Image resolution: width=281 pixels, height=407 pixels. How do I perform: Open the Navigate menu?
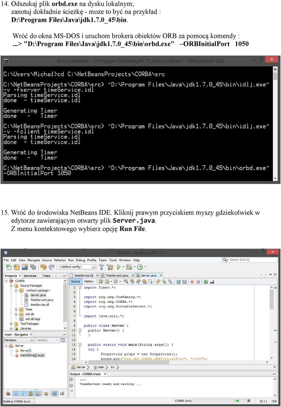(34, 260)
